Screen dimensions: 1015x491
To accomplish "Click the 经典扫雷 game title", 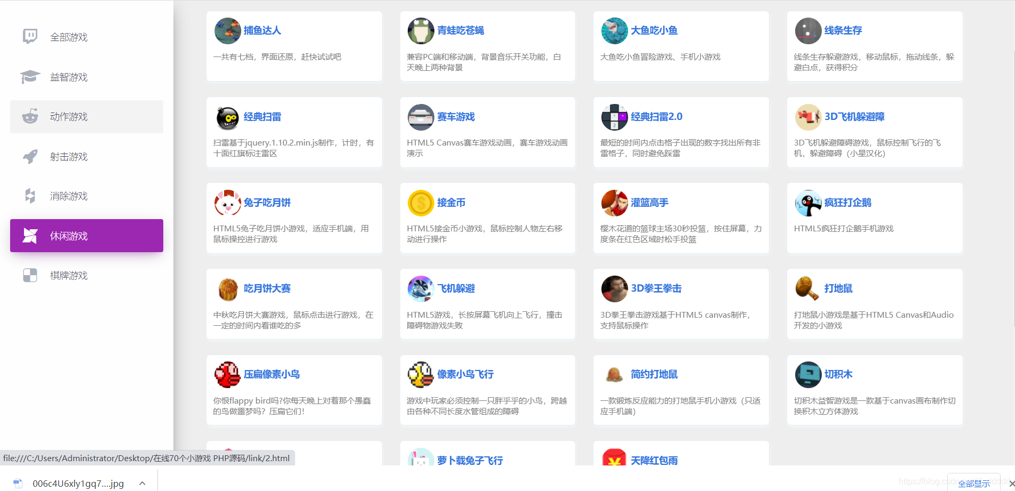I will tap(263, 117).
